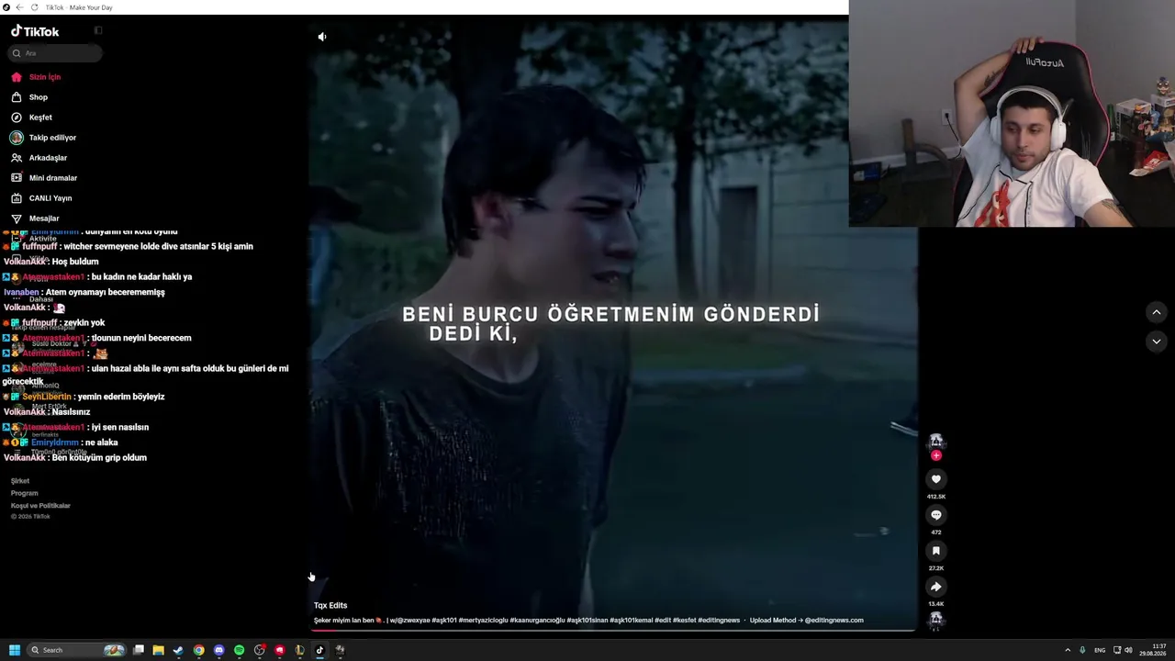
Task: Click the @zwexyae mention in caption
Action: pos(413,621)
